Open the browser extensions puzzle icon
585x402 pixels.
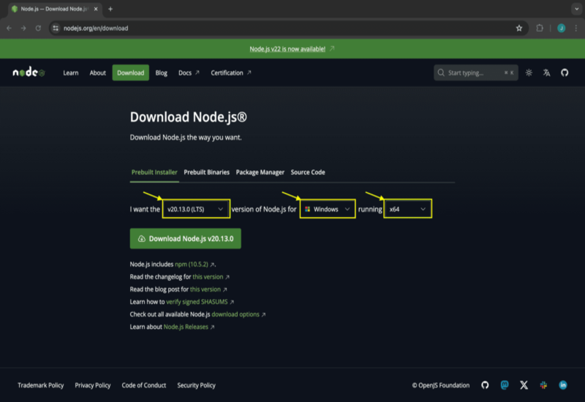(x=540, y=28)
